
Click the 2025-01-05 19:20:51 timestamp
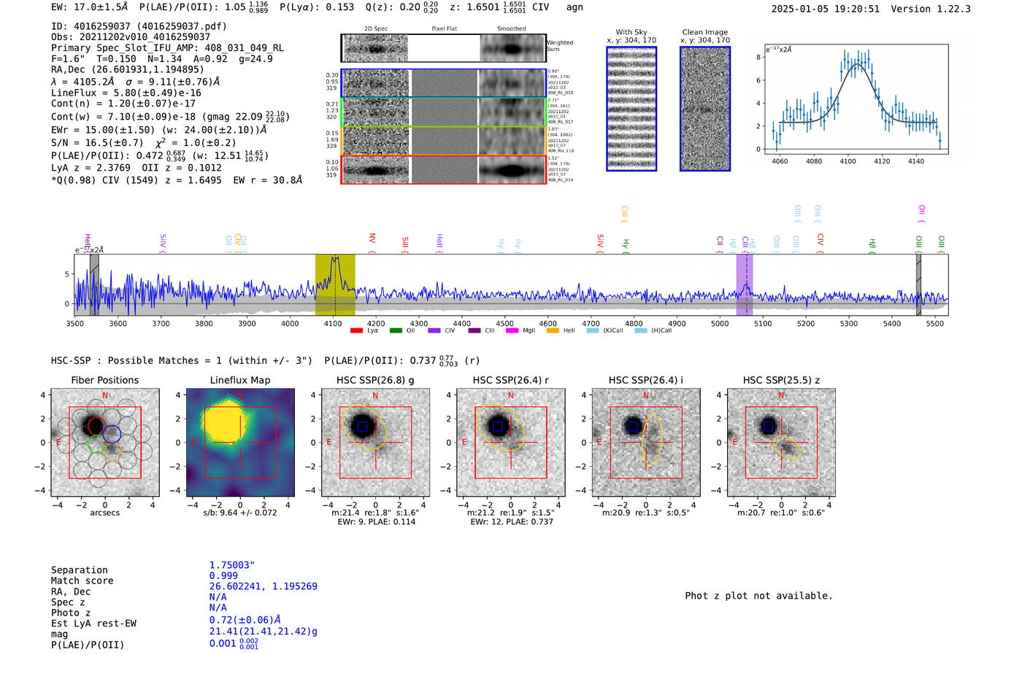point(825,9)
